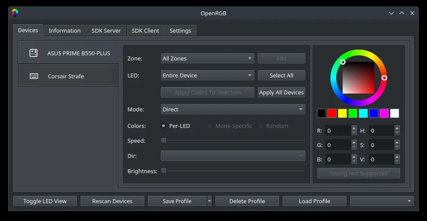Image resolution: width=427 pixels, height=221 pixels.
Task: Decrease the G value with down arrow
Action: [x=354, y=147]
